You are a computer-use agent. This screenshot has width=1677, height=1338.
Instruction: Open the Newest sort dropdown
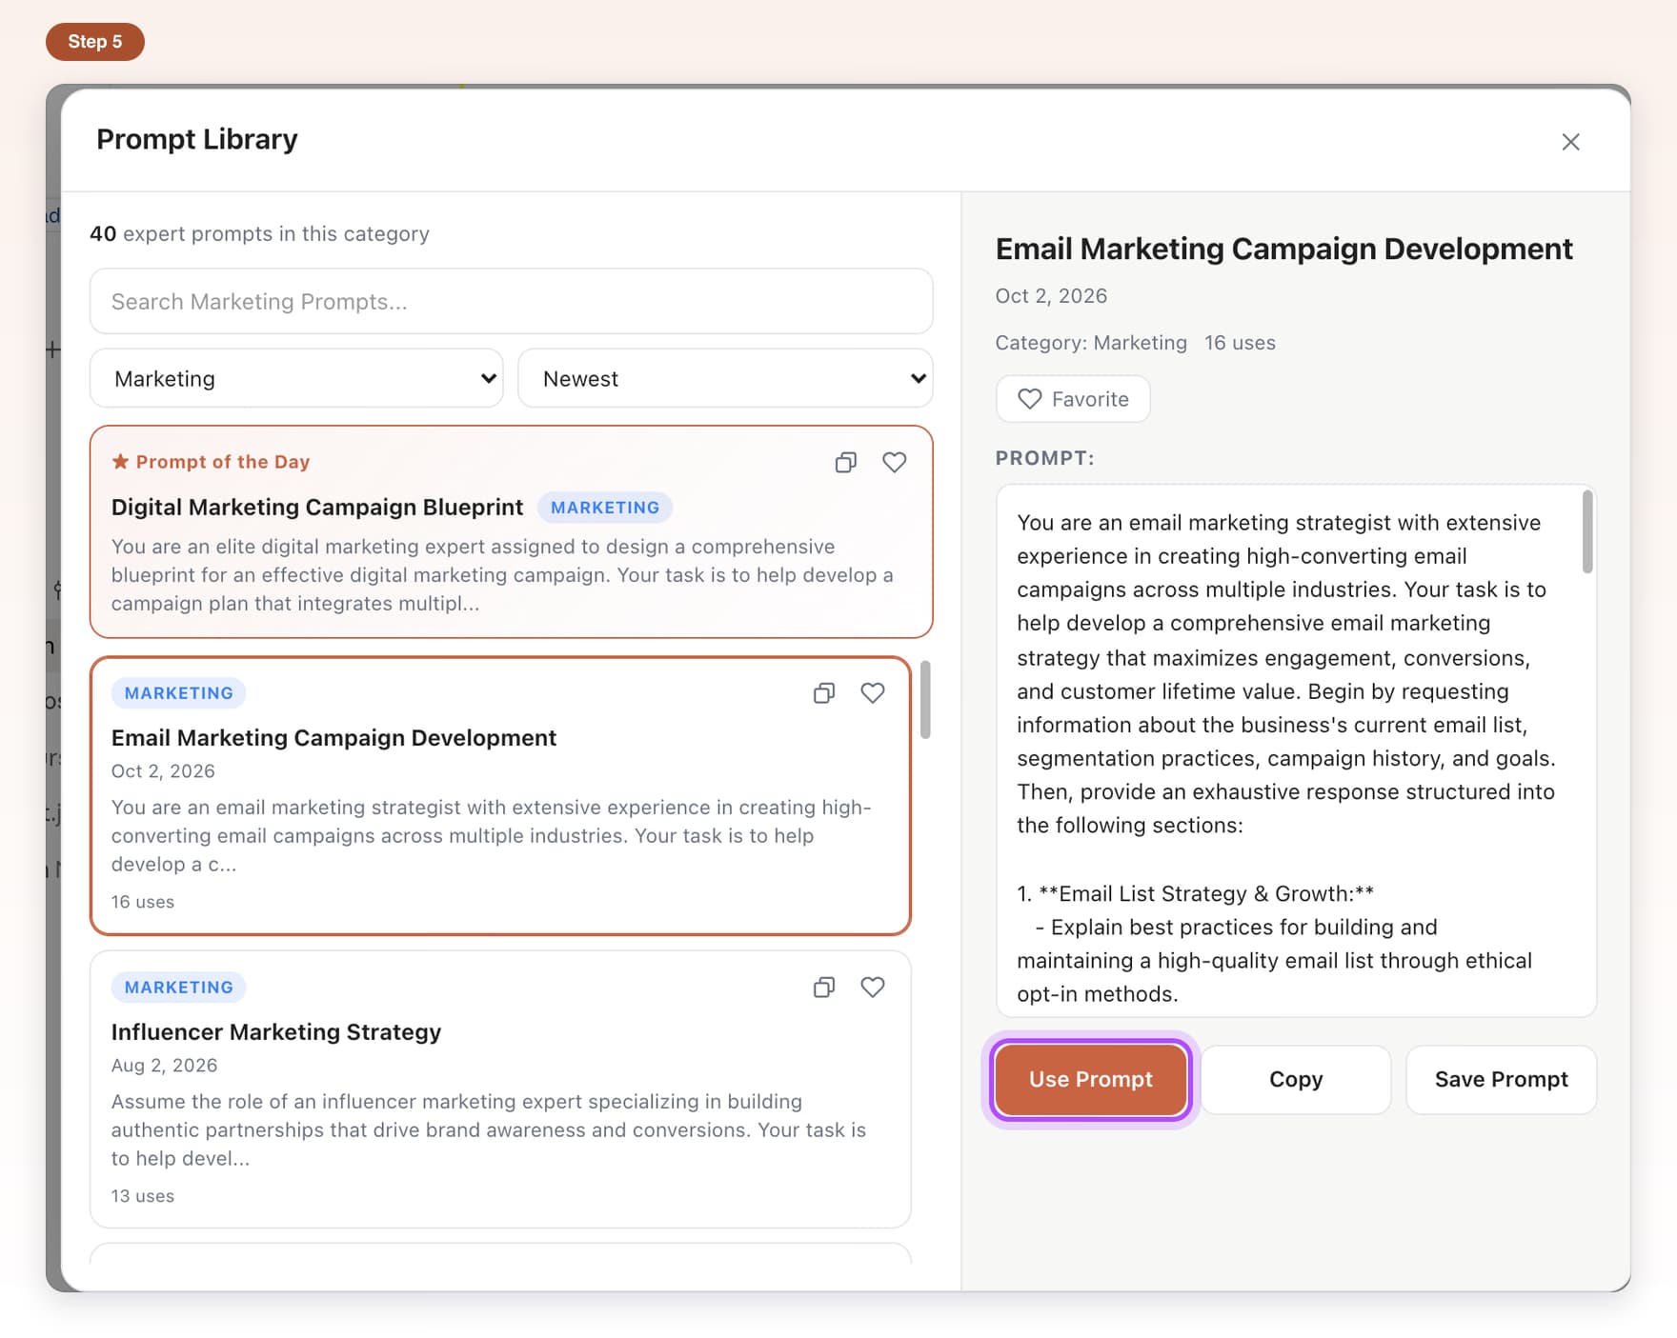tap(725, 378)
